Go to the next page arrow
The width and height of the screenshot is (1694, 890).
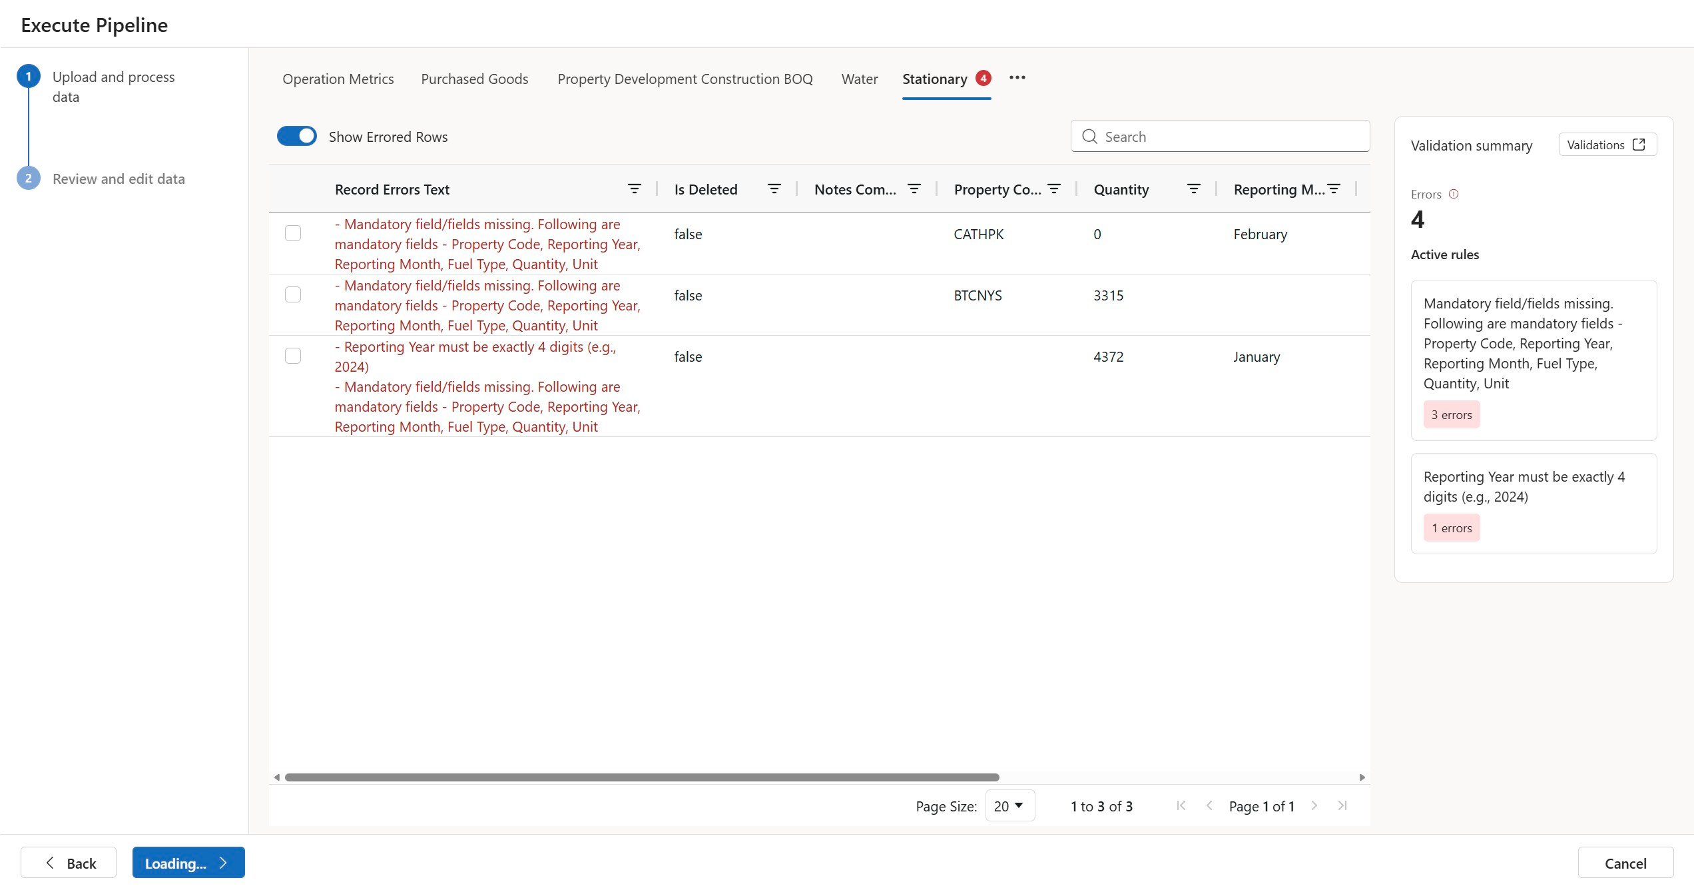[x=1314, y=805]
